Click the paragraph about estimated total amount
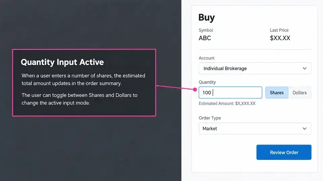 [83, 79]
